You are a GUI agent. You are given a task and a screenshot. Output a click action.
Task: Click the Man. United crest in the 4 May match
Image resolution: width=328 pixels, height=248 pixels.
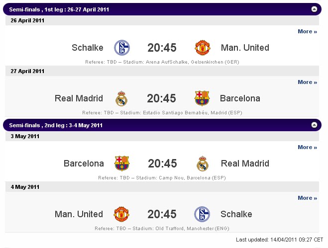[121, 214]
